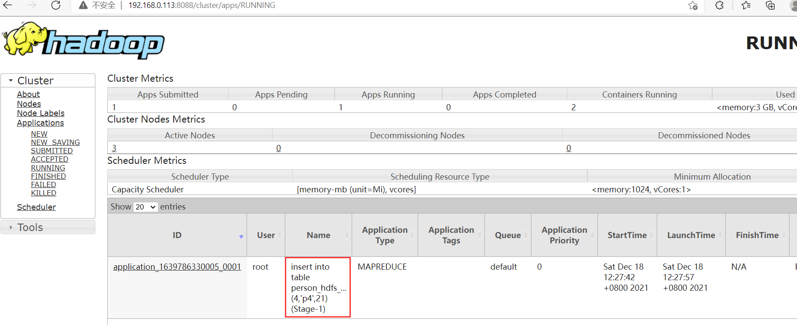Open the collections icon in toolbar
This screenshot has width=797, height=325.
[x=770, y=5]
